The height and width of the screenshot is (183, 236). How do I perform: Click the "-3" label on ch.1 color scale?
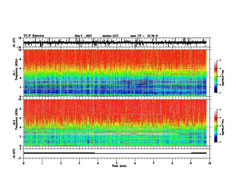tap(220, 60)
